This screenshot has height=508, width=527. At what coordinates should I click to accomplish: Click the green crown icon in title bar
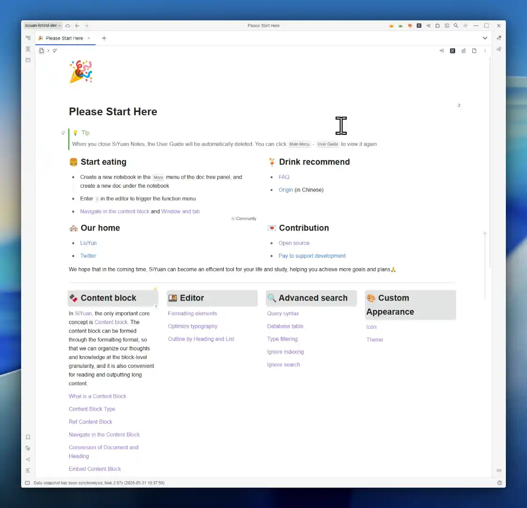click(x=400, y=25)
